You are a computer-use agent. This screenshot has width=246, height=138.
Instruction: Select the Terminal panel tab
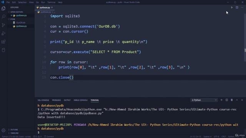[x=95, y=100]
